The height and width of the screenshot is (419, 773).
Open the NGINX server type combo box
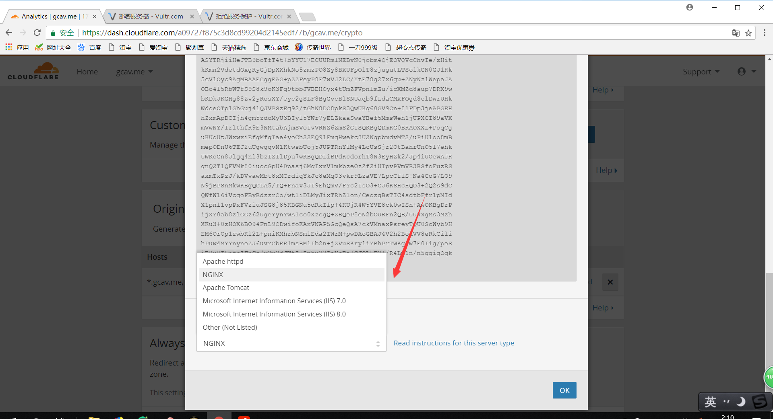pos(291,343)
